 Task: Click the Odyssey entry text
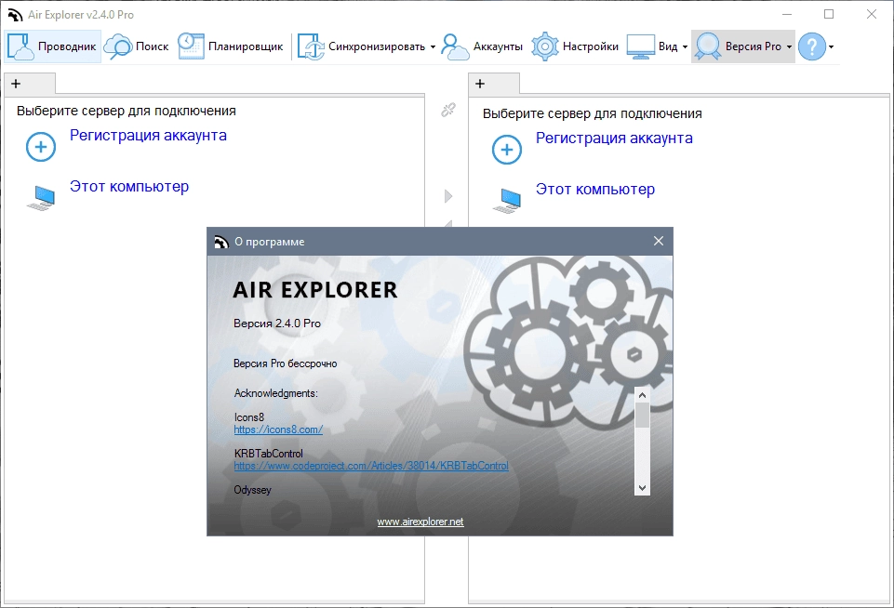[253, 490]
